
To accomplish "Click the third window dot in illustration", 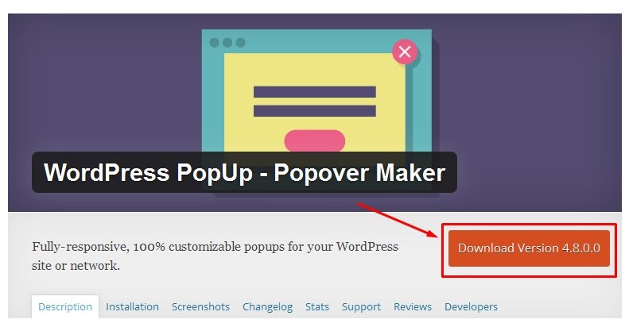I will pyautogui.click(x=240, y=43).
